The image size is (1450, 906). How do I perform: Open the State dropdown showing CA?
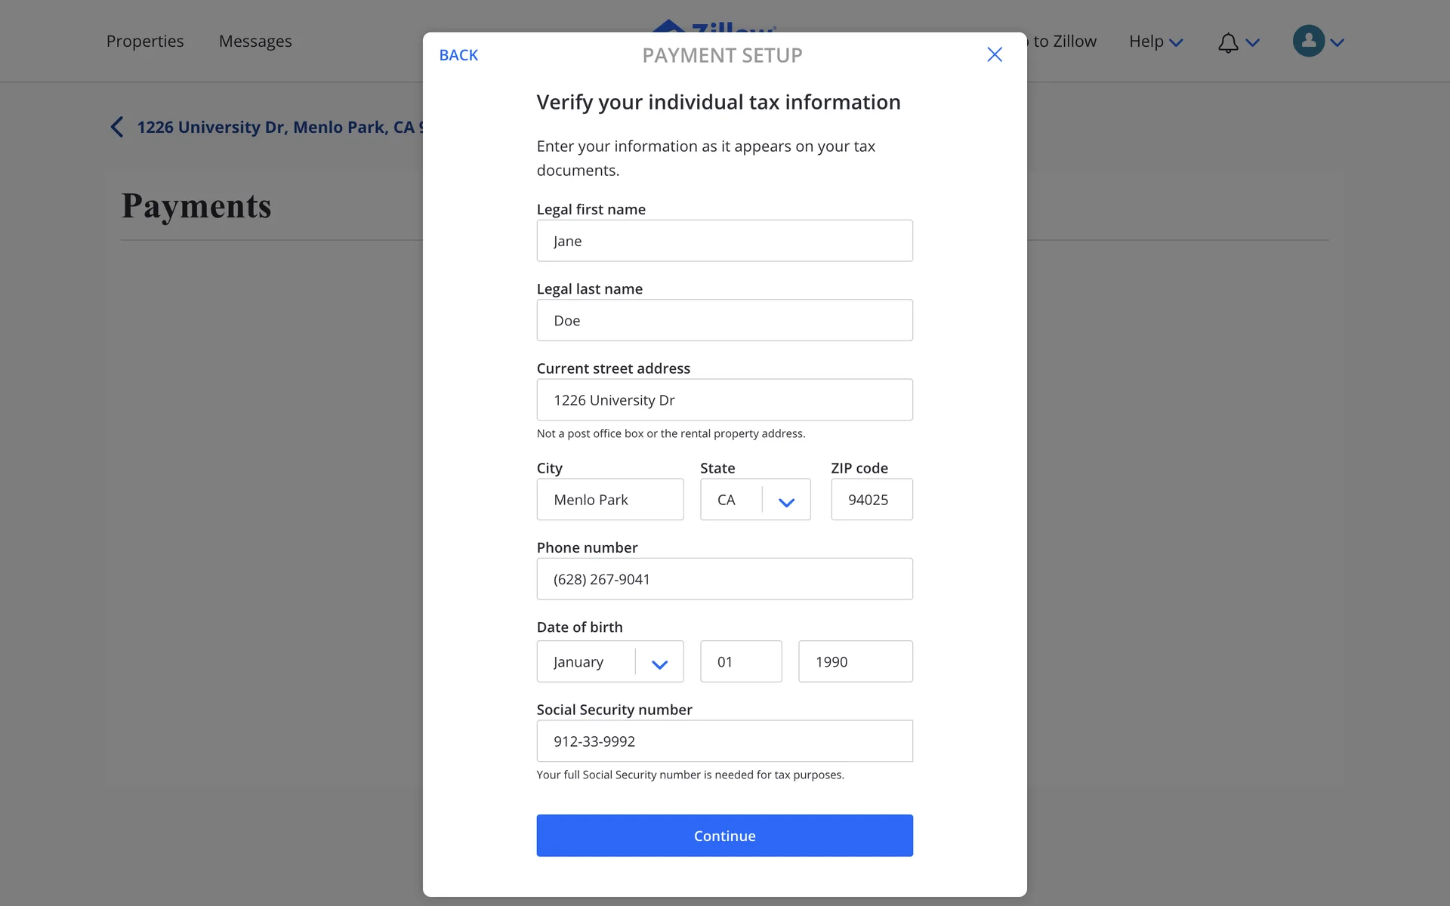click(755, 500)
